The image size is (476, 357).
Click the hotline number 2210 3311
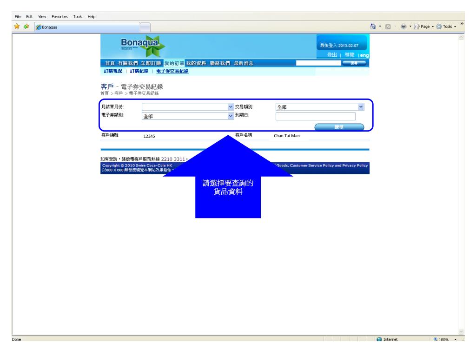pos(173,159)
